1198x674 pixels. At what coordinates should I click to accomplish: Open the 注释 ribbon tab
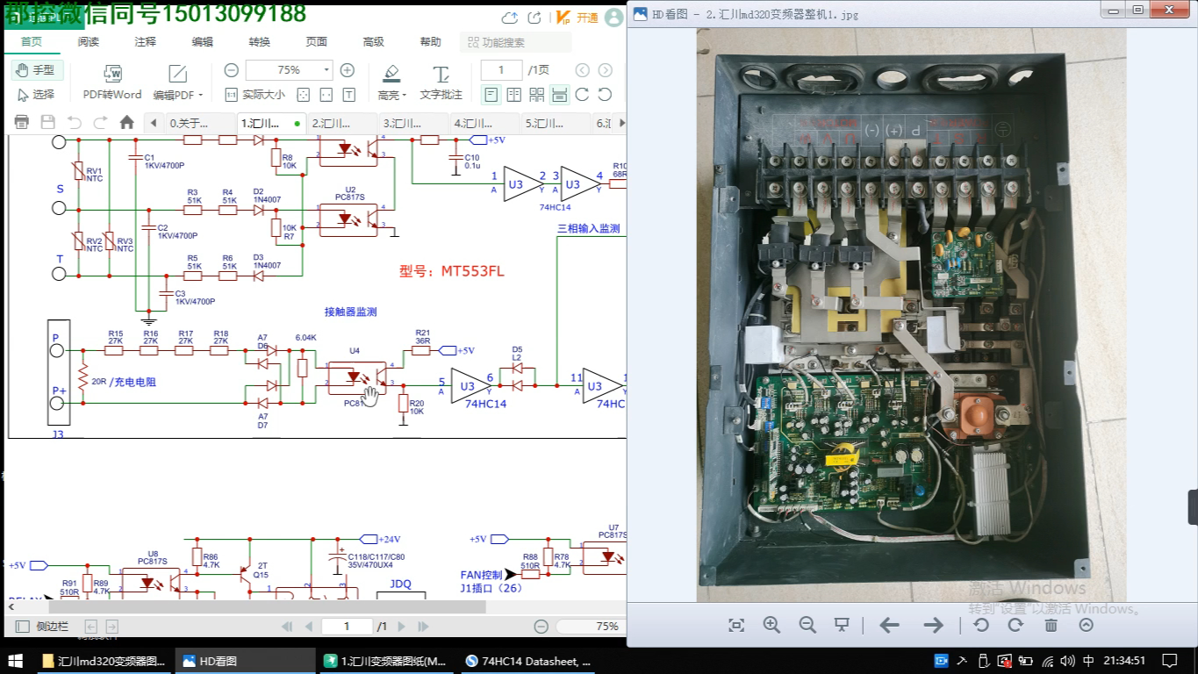[x=145, y=41]
